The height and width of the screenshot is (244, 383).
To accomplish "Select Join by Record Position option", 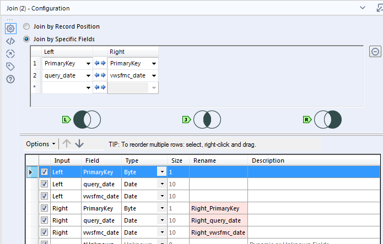I will click(x=26, y=26).
